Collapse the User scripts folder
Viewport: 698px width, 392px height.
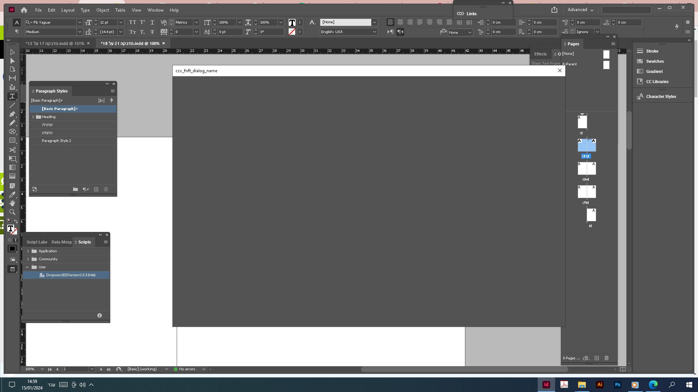click(28, 267)
